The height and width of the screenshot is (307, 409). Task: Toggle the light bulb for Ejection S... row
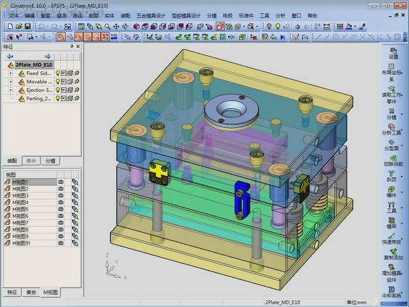58,90
